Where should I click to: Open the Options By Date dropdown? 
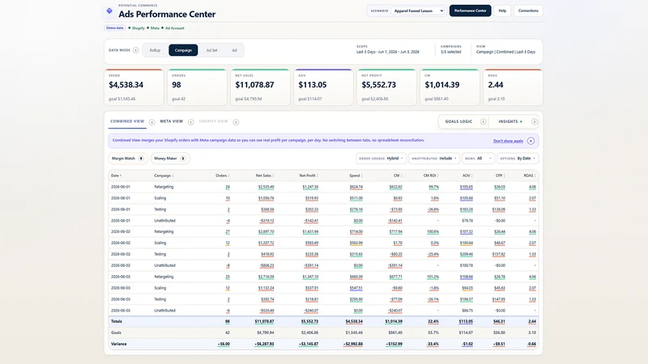[518, 159]
